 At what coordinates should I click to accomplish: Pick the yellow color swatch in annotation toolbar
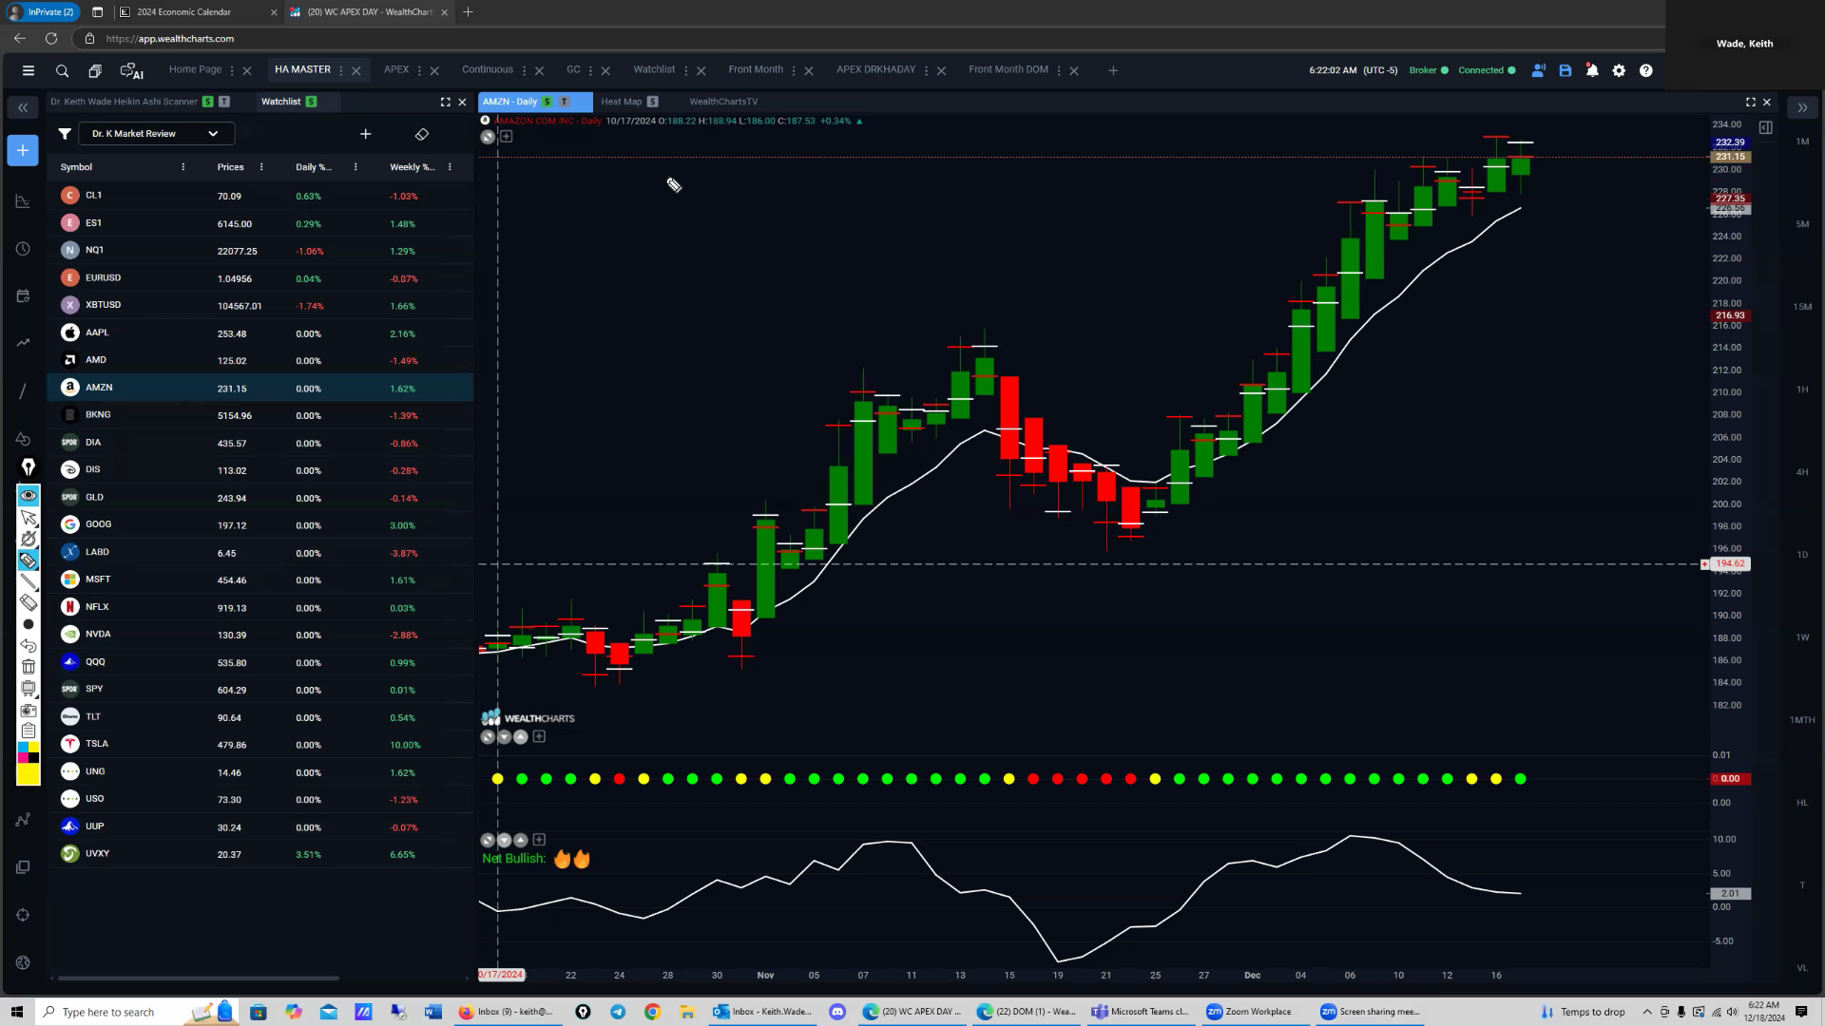pos(29,775)
